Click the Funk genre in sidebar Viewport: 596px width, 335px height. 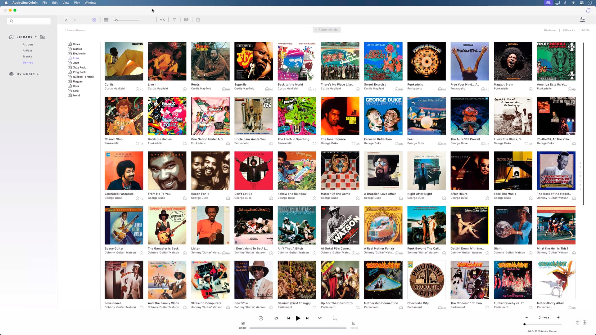coord(74,58)
